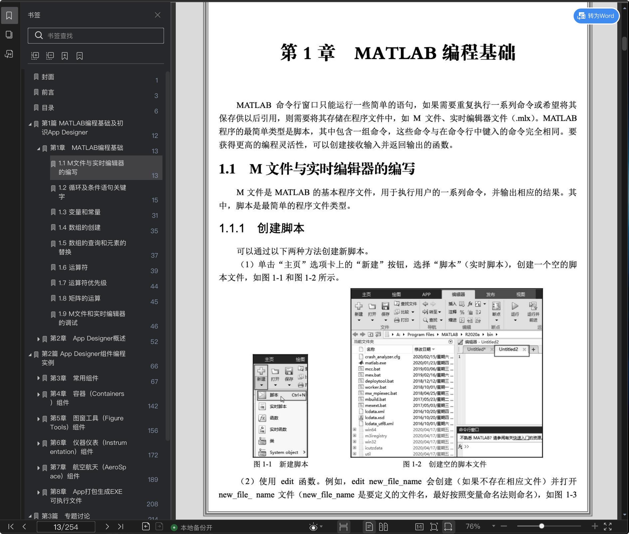Expand 第5章 图窗工具（Figure Tools）组件
The image size is (629, 534).
[38, 419]
